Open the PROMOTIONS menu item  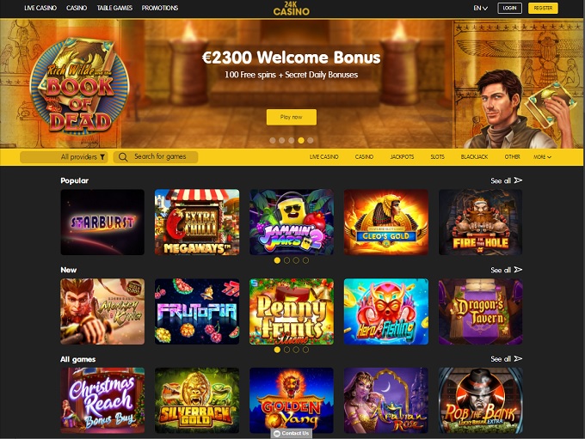click(160, 8)
